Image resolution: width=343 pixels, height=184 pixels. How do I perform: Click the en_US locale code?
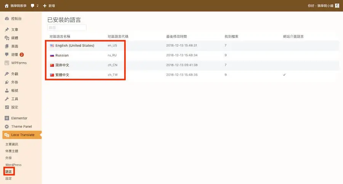[112, 45]
